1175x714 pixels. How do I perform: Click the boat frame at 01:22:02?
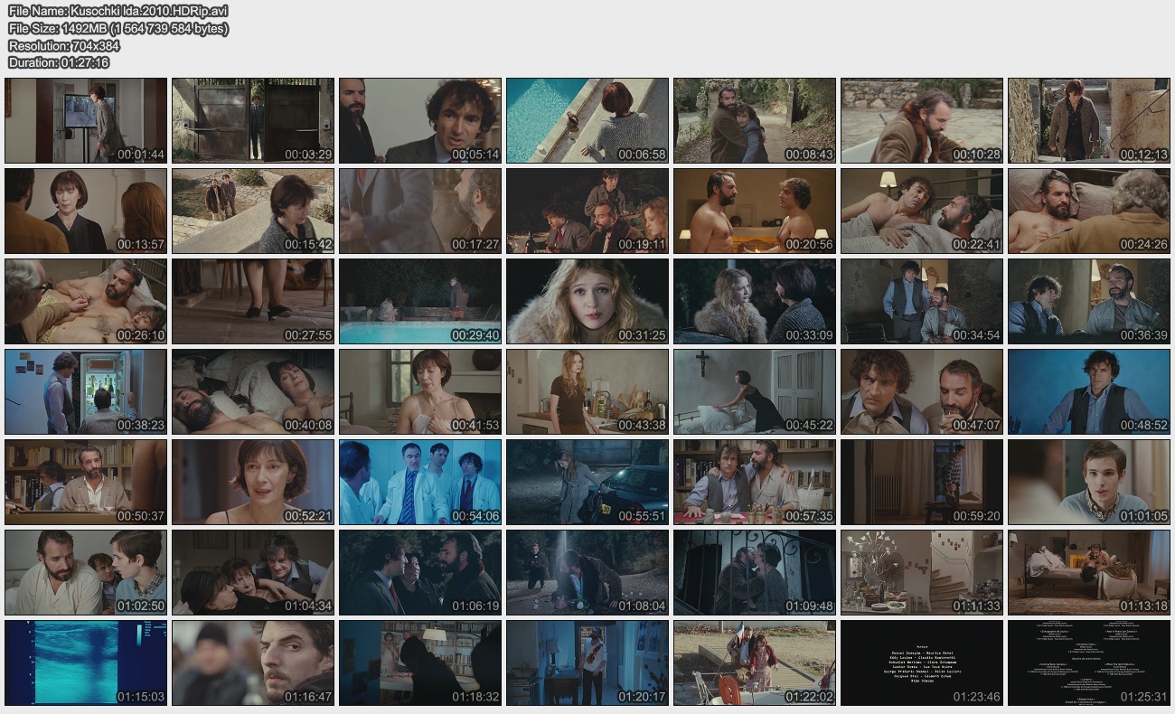click(x=755, y=662)
